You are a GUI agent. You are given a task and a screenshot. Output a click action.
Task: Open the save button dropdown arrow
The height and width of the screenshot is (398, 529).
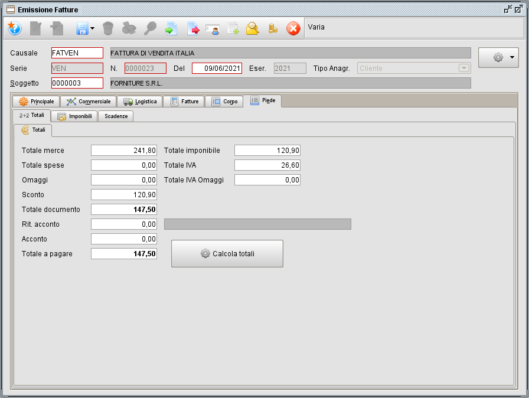[x=93, y=28]
